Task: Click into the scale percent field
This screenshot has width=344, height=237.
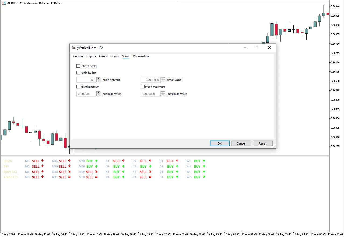Action: (86, 80)
